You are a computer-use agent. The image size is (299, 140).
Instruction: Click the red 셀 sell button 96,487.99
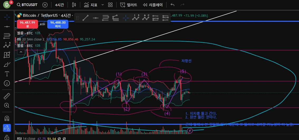pos(27,24)
